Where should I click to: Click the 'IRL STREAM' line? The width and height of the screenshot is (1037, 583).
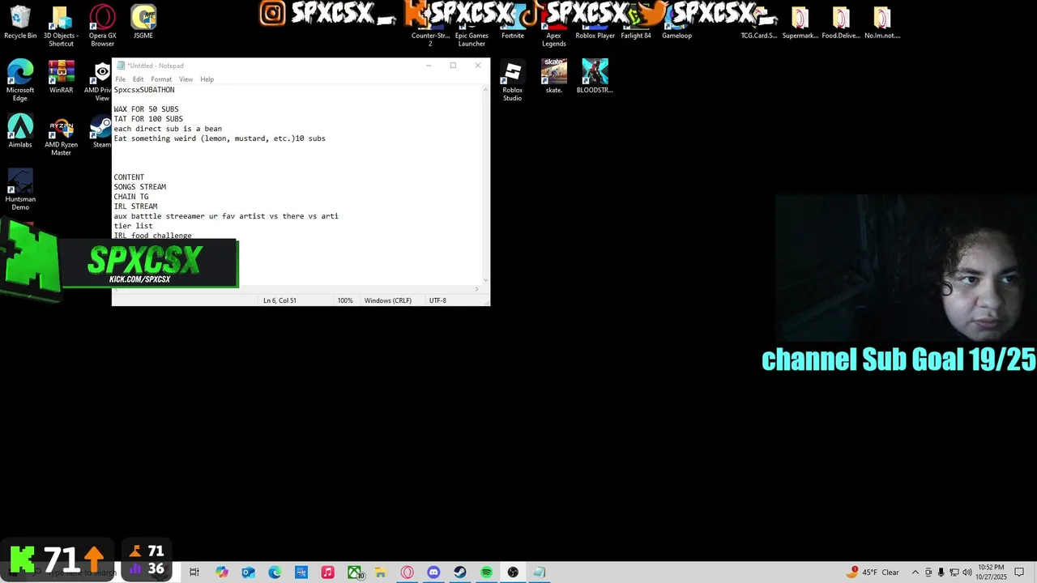tap(135, 206)
